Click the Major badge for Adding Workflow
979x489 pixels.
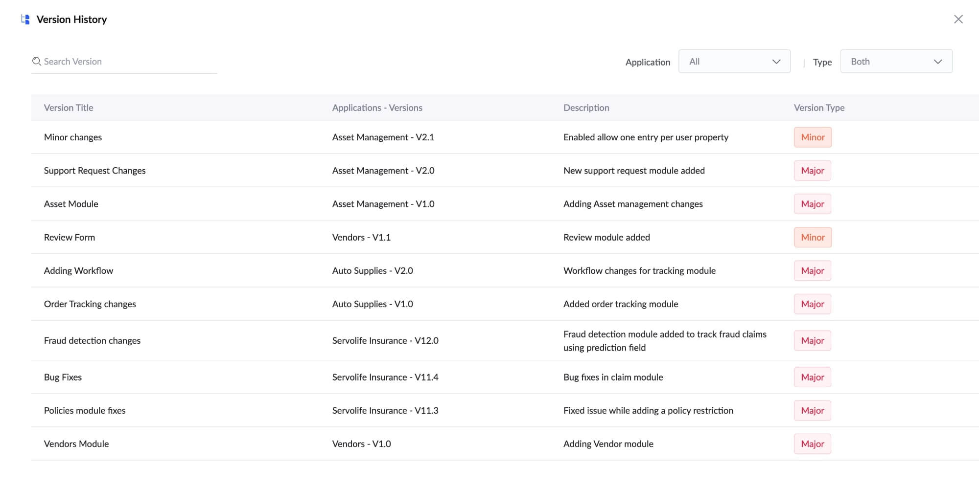coord(812,270)
